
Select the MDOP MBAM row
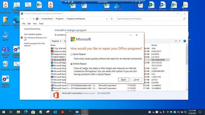(58, 57)
